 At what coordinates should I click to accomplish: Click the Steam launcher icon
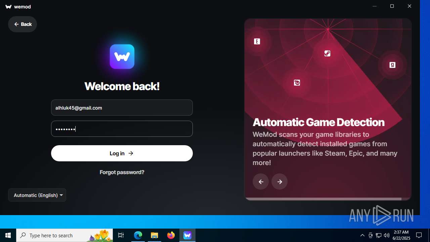(328, 53)
